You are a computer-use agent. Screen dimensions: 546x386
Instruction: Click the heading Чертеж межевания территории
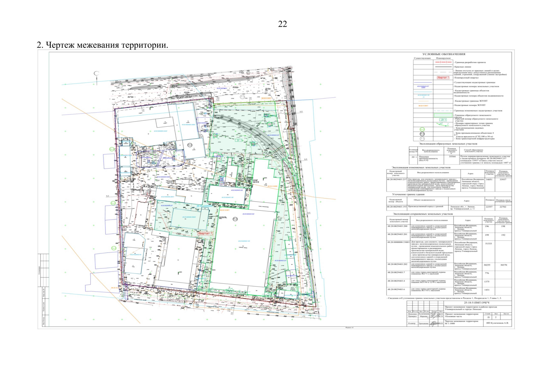pyautogui.click(x=102, y=45)
